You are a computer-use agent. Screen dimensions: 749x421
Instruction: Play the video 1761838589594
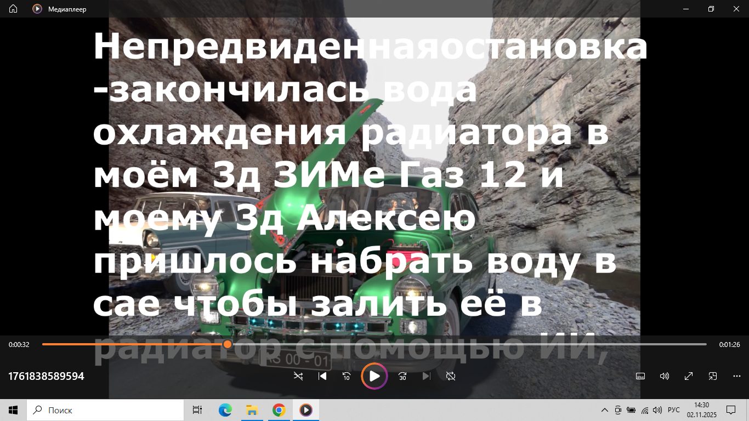(374, 376)
